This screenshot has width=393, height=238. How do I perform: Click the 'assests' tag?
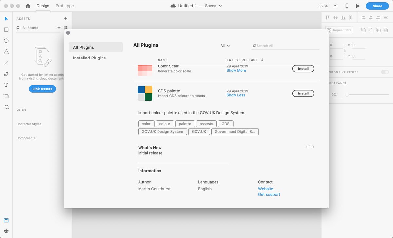pos(206,124)
